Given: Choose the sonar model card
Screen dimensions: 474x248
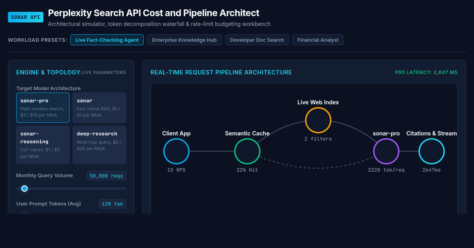Looking at the screenshot, I should (99, 107).
